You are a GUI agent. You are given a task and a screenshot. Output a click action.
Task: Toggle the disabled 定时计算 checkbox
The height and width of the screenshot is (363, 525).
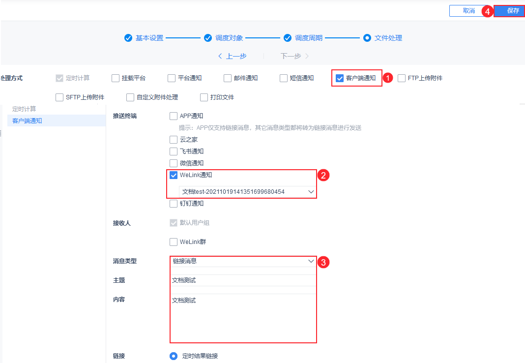pos(59,78)
